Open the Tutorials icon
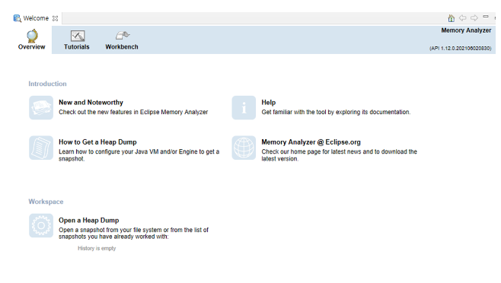This screenshot has width=501, height=283. click(78, 36)
